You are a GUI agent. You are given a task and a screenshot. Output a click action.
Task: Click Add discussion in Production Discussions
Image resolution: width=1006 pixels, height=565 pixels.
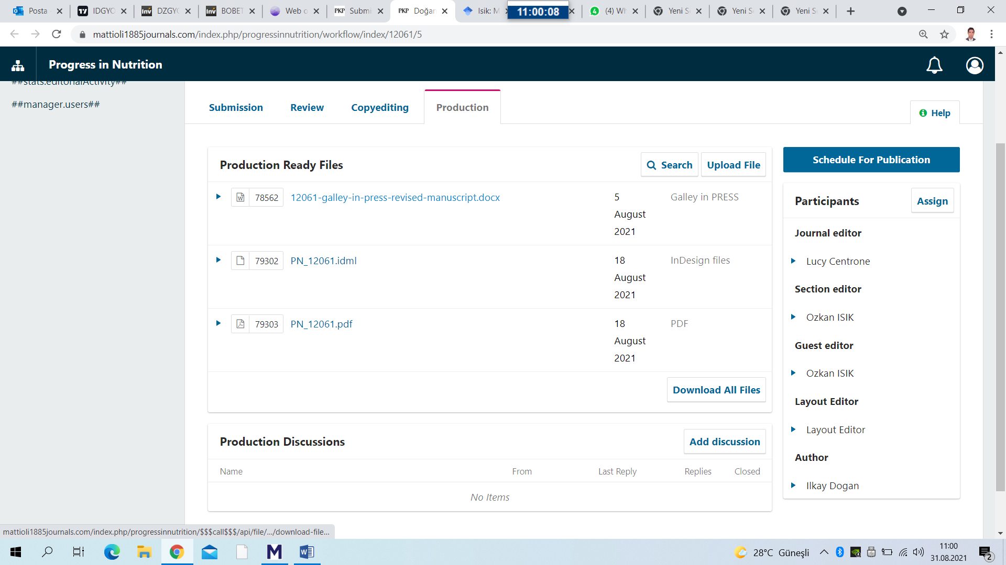coord(724,442)
